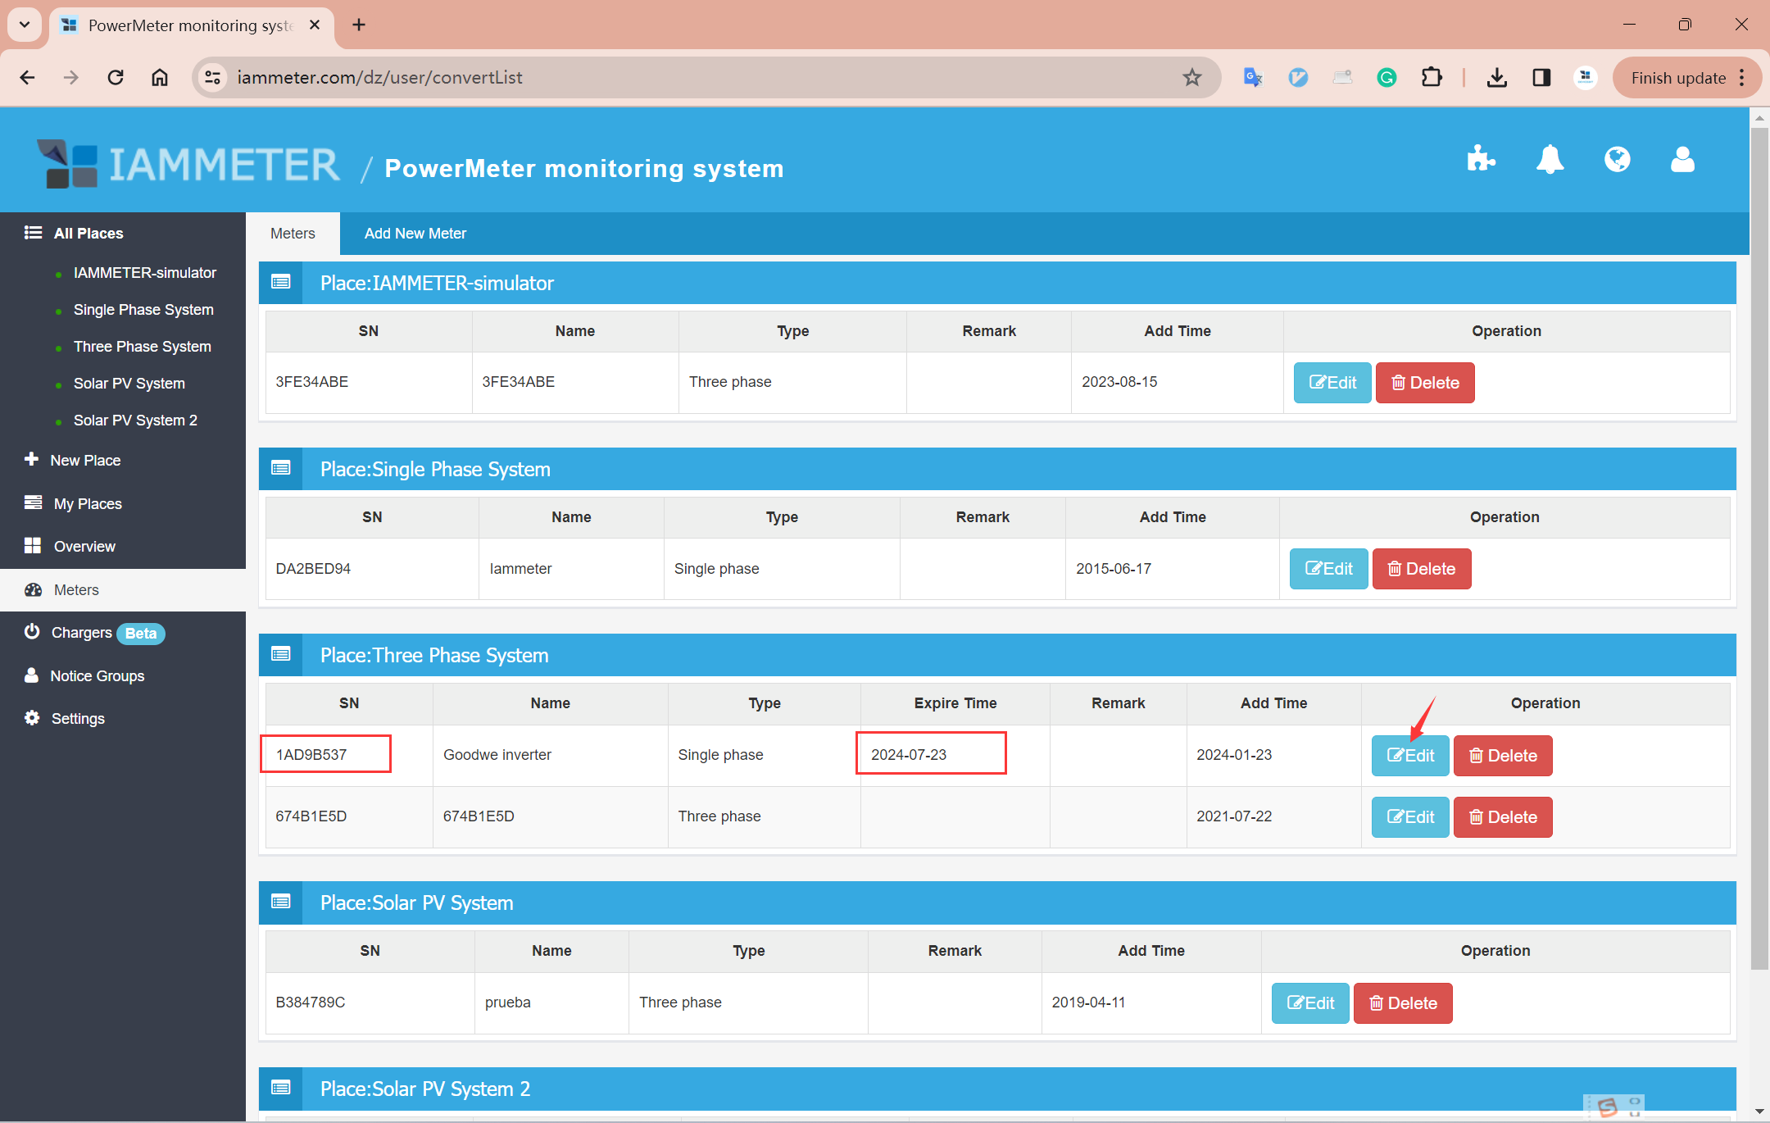Open the tab search dropdown arrow
The height and width of the screenshot is (1123, 1770).
(x=25, y=25)
